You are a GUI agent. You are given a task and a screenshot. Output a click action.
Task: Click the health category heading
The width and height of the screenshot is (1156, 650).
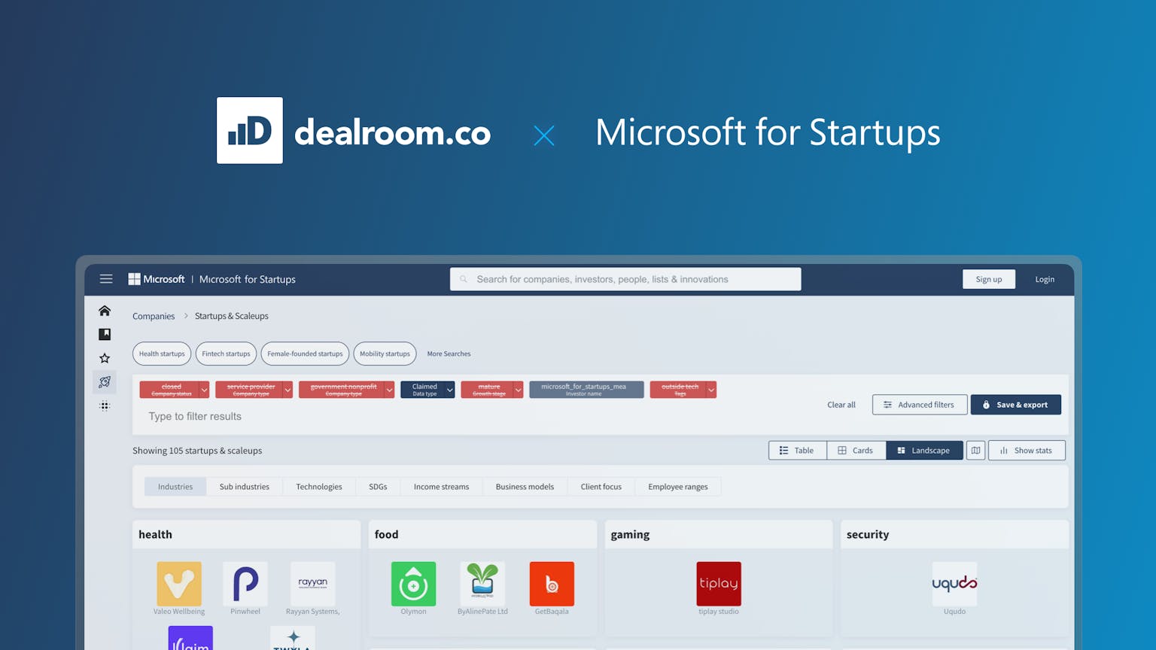(x=155, y=534)
